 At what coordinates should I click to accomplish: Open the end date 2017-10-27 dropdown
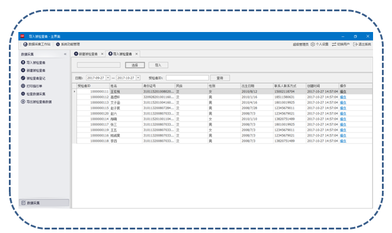(138, 78)
